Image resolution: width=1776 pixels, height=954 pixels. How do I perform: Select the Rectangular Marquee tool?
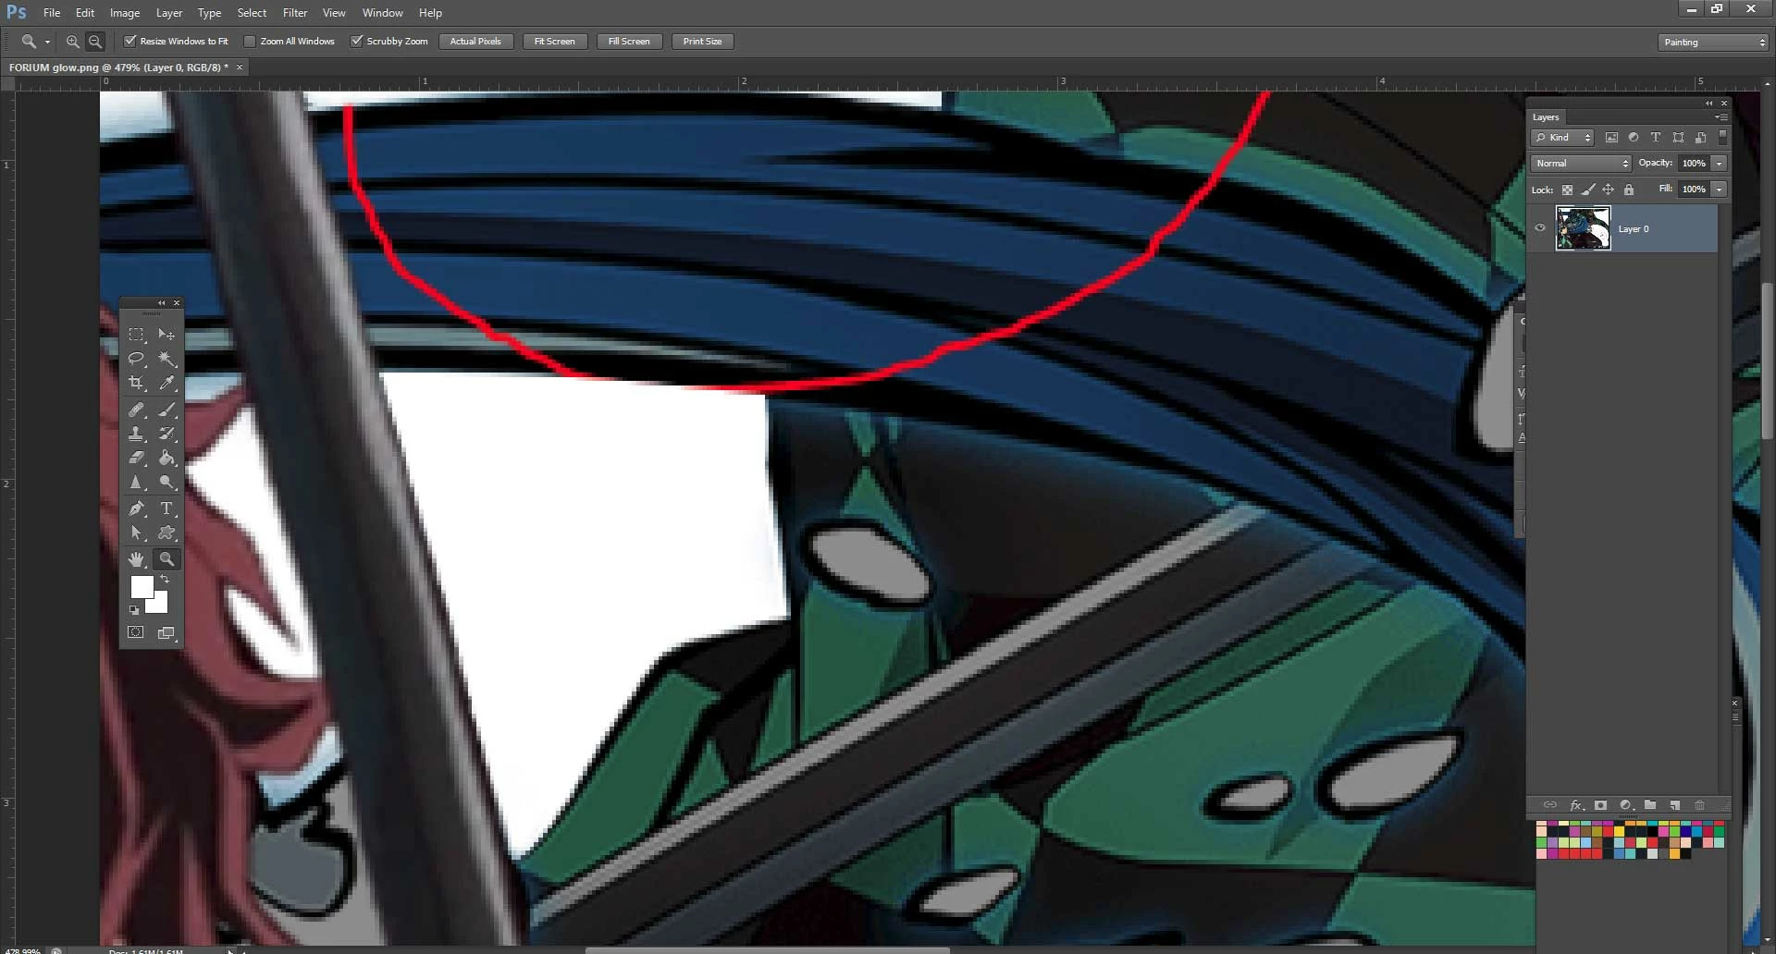pos(136,335)
